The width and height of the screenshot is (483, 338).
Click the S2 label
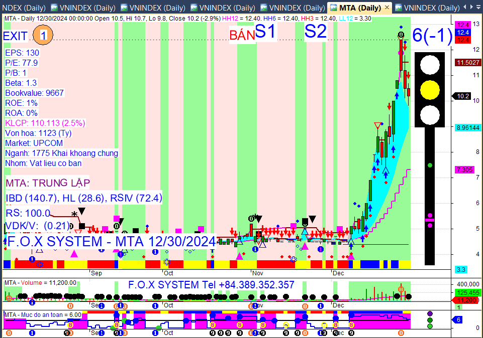tap(316, 31)
